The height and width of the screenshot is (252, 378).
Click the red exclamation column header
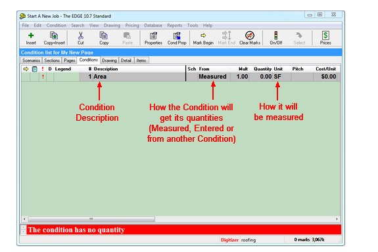click(43, 69)
